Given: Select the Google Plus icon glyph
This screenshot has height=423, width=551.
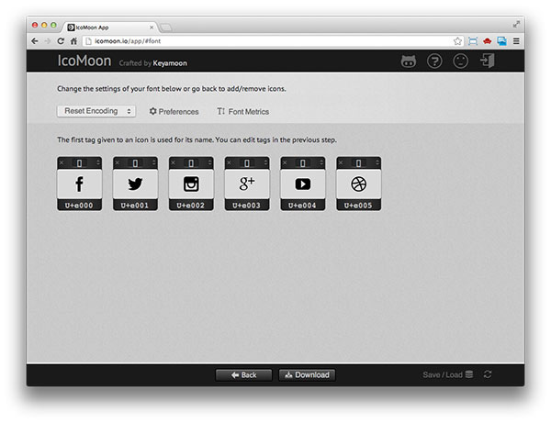Looking at the screenshot, I should [x=247, y=184].
